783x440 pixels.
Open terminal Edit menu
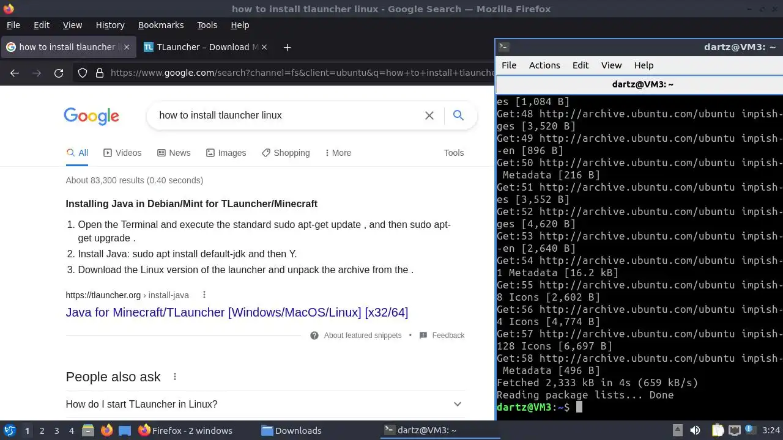581,65
